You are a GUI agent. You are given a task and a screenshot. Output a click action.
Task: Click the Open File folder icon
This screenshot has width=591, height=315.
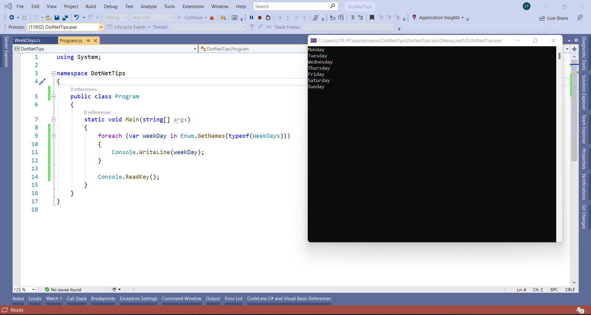tap(48, 17)
